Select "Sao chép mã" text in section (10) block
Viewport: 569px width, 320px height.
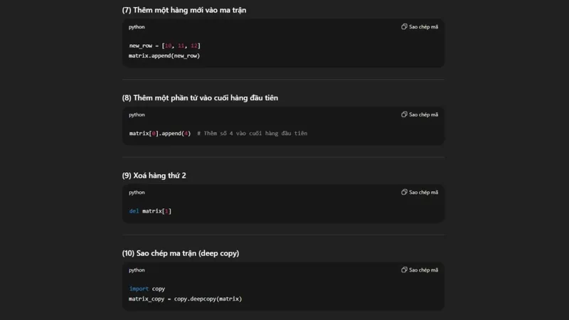coord(423,270)
